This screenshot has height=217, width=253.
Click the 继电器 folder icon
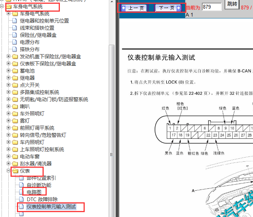click(x=15, y=78)
